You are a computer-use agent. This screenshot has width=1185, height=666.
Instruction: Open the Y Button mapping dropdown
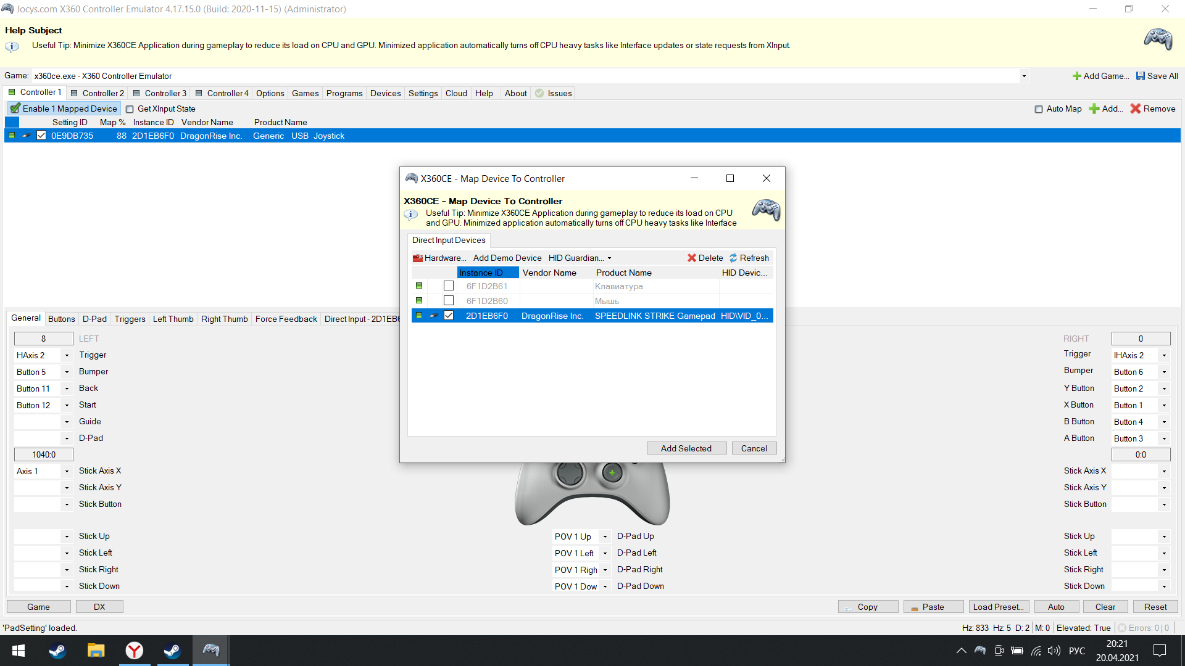point(1164,388)
